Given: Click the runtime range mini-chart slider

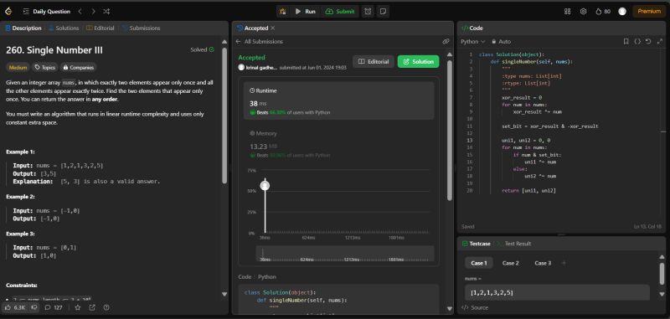Looking at the screenshot, I should click(345, 253).
